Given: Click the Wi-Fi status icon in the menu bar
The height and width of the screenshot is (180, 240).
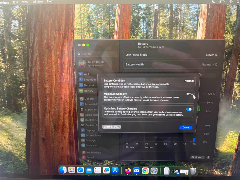Looking at the screenshot, I should click(x=230, y=2).
